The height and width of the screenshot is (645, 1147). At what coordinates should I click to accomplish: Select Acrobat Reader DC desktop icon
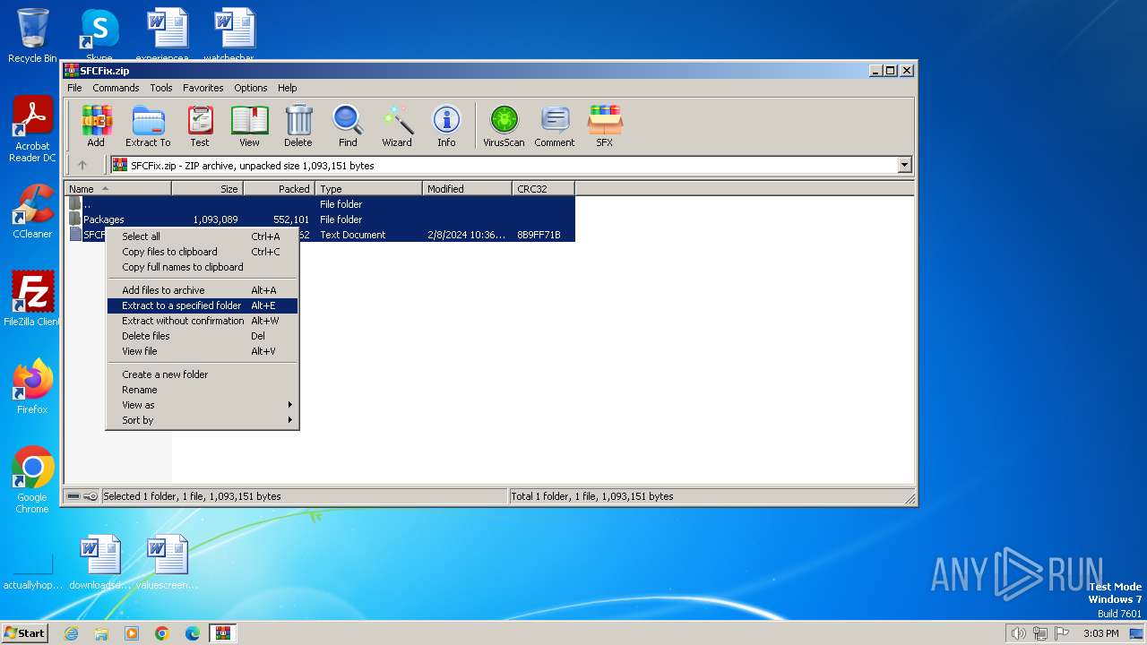(x=32, y=130)
